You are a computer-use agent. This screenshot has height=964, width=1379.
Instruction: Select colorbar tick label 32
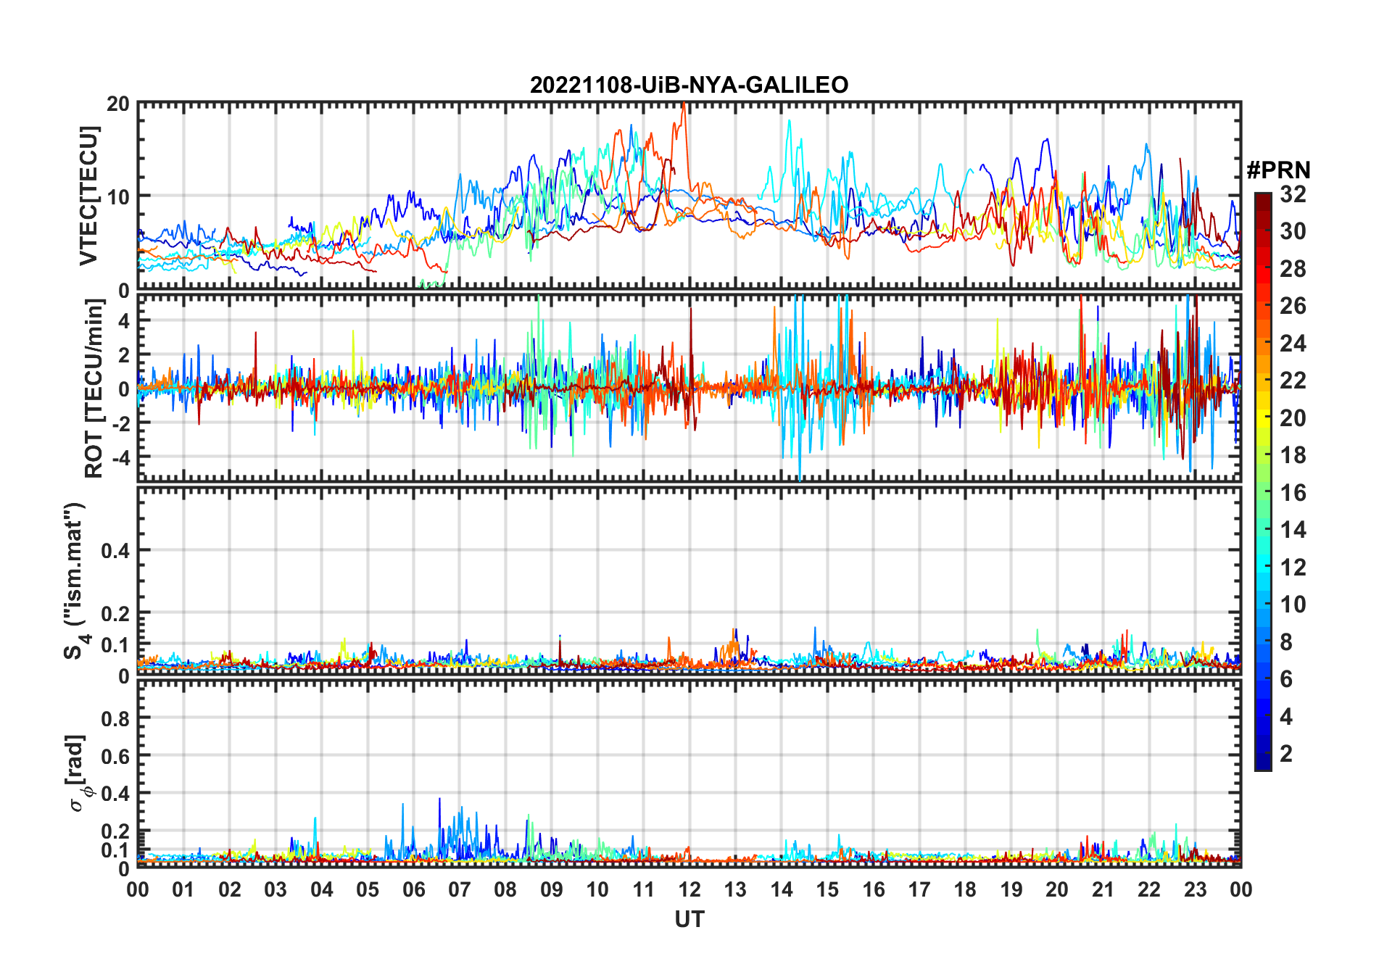[1293, 194]
